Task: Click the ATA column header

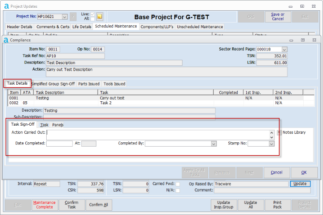Action: (x=27, y=92)
